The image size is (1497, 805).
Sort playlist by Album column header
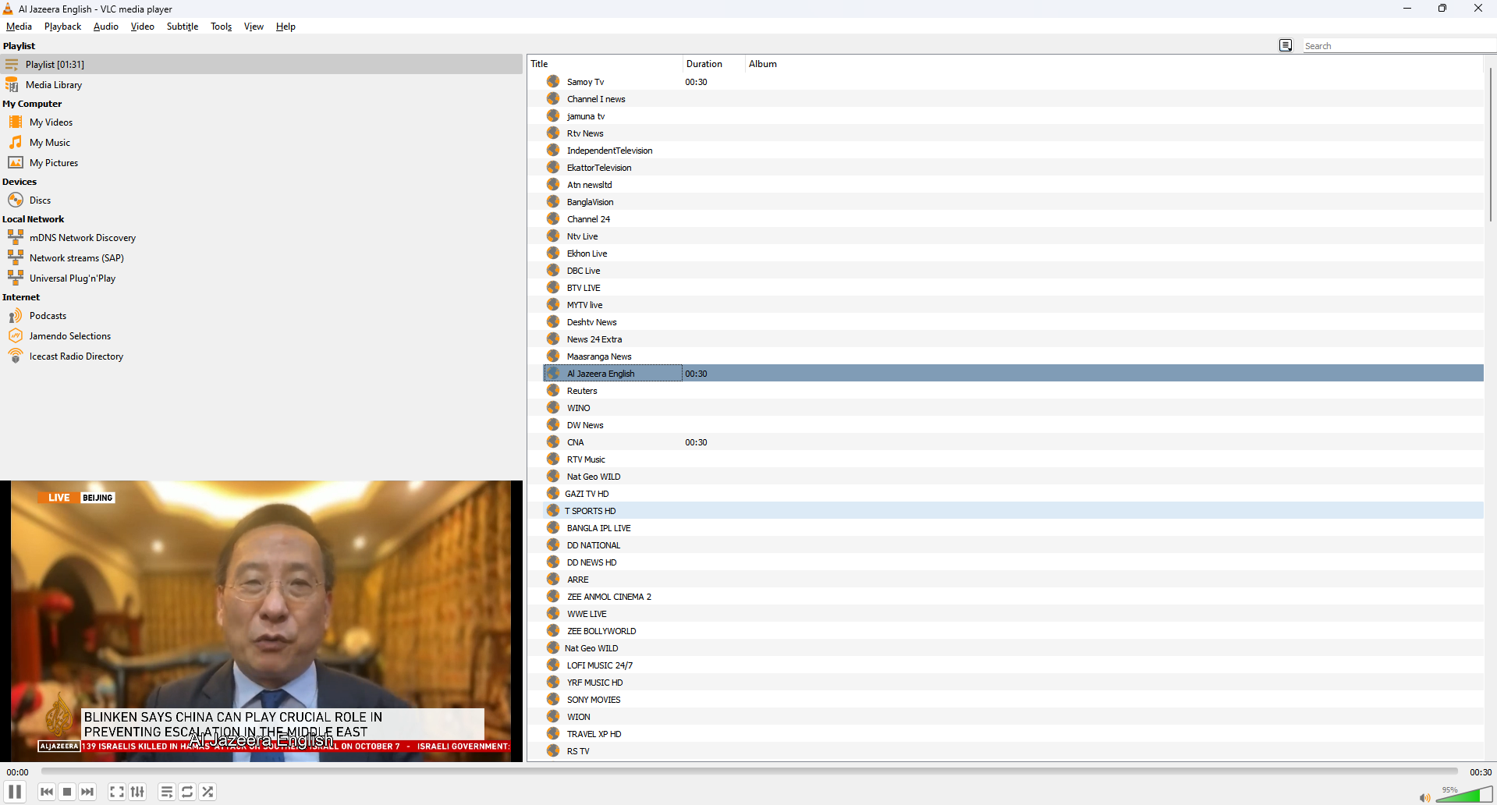(x=1115, y=64)
